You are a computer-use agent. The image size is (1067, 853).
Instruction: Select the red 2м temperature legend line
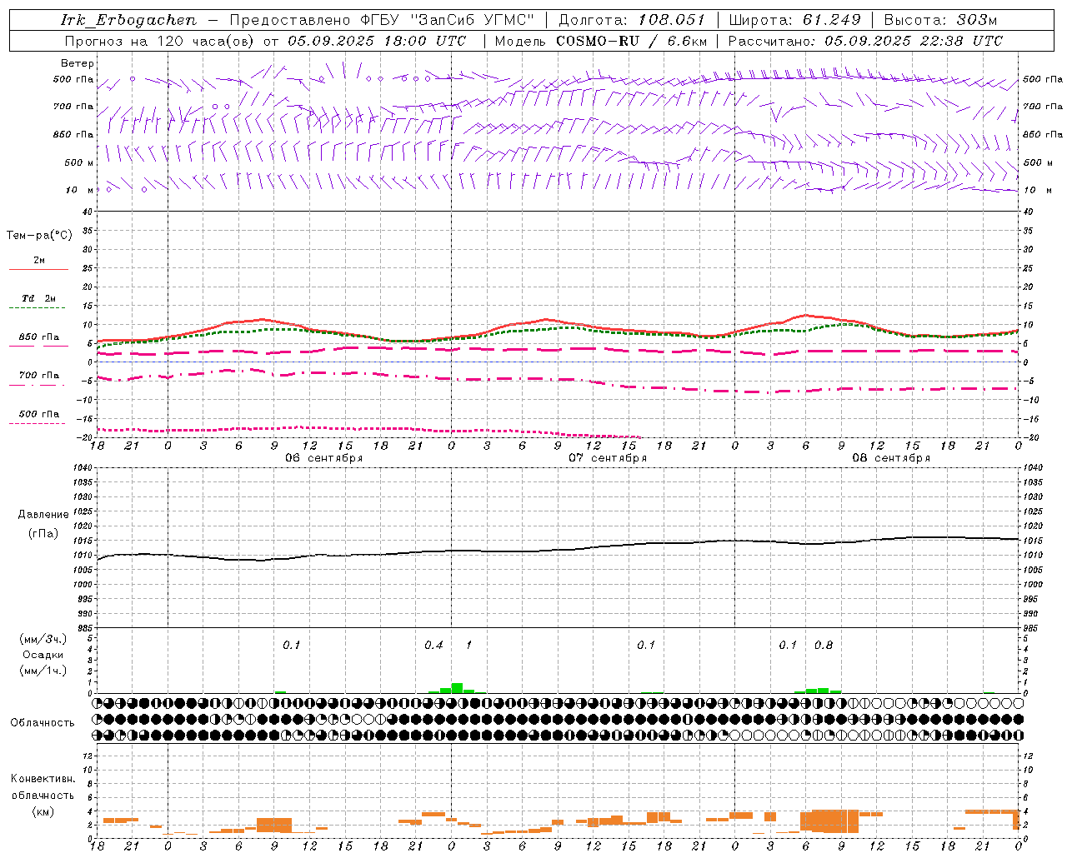click(x=38, y=269)
